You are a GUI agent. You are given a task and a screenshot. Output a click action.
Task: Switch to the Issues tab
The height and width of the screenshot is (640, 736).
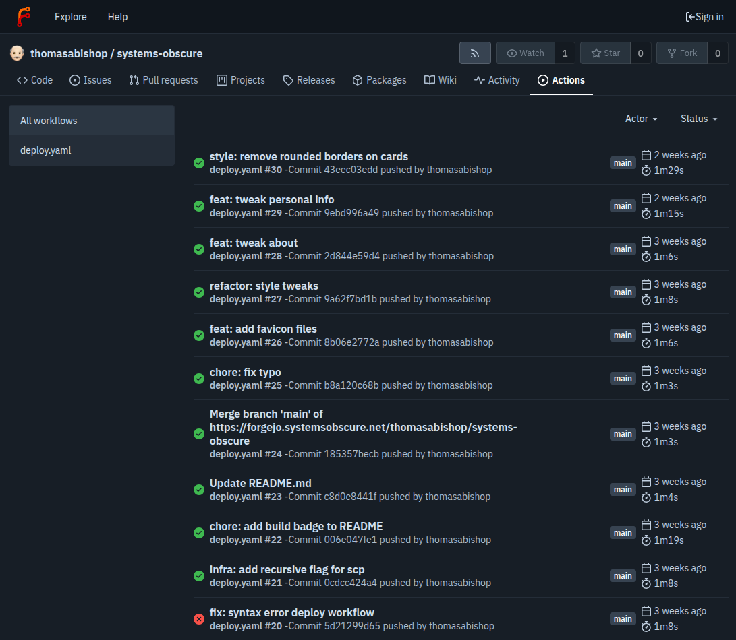click(x=90, y=80)
